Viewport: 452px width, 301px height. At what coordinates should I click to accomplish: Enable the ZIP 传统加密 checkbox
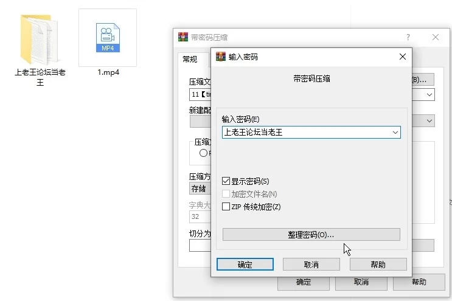[x=226, y=207]
